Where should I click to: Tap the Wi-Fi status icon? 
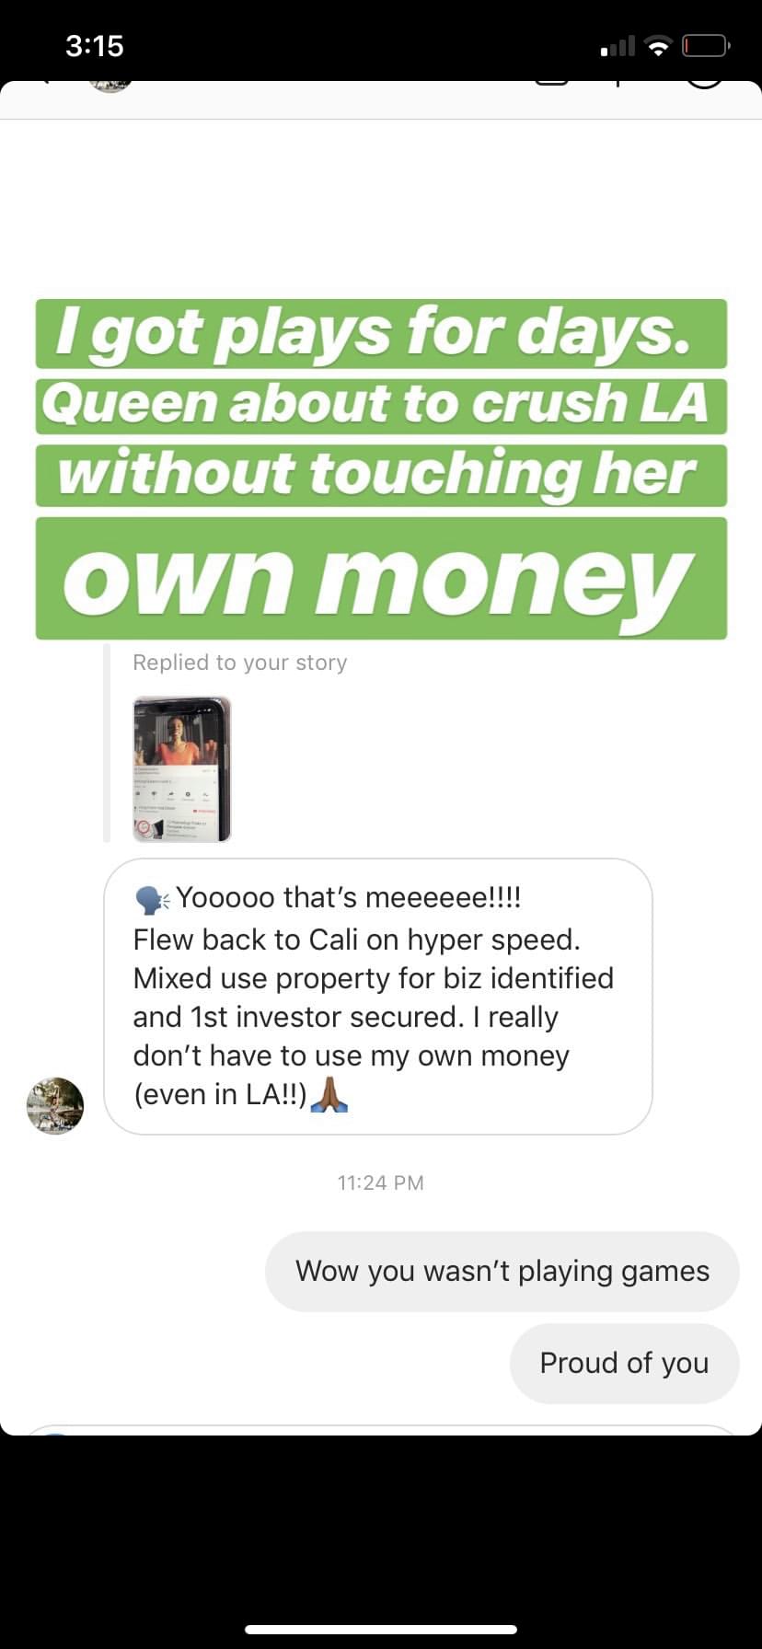click(658, 46)
